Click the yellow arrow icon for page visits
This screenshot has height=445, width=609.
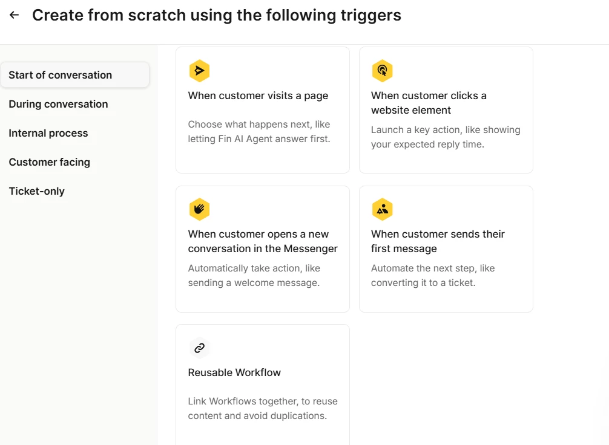(x=199, y=71)
